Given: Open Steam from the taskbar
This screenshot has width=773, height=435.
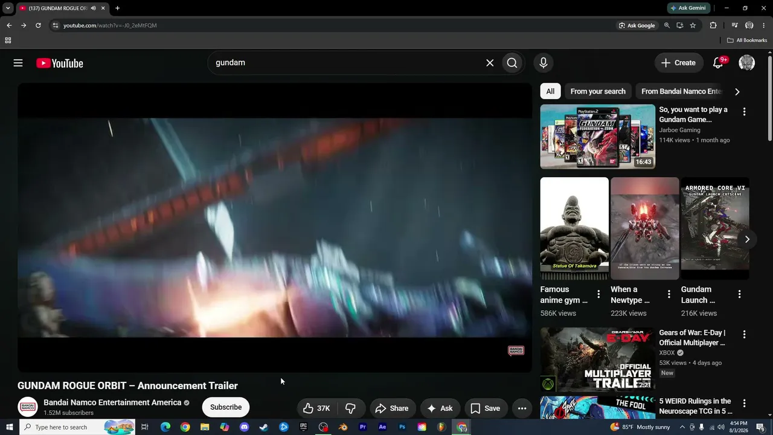Looking at the screenshot, I should pyautogui.click(x=264, y=427).
